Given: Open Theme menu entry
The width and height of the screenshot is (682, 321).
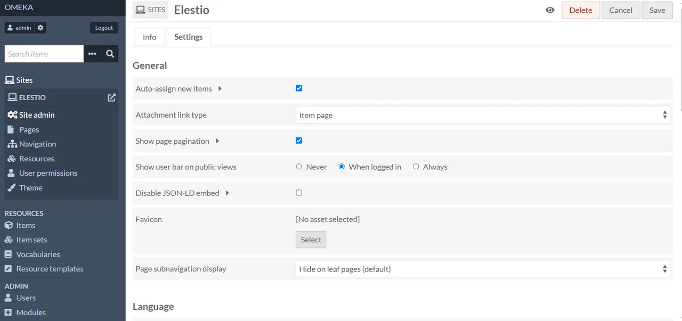Looking at the screenshot, I should pyautogui.click(x=31, y=187).
